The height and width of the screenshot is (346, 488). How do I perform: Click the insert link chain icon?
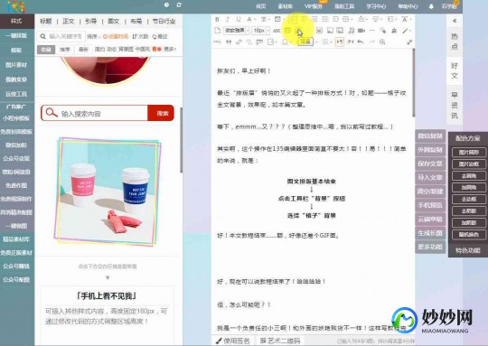coord(239,42)
